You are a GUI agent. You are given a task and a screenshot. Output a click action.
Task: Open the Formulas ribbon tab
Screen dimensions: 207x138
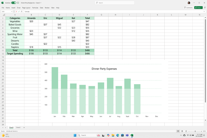pos(35,8)
